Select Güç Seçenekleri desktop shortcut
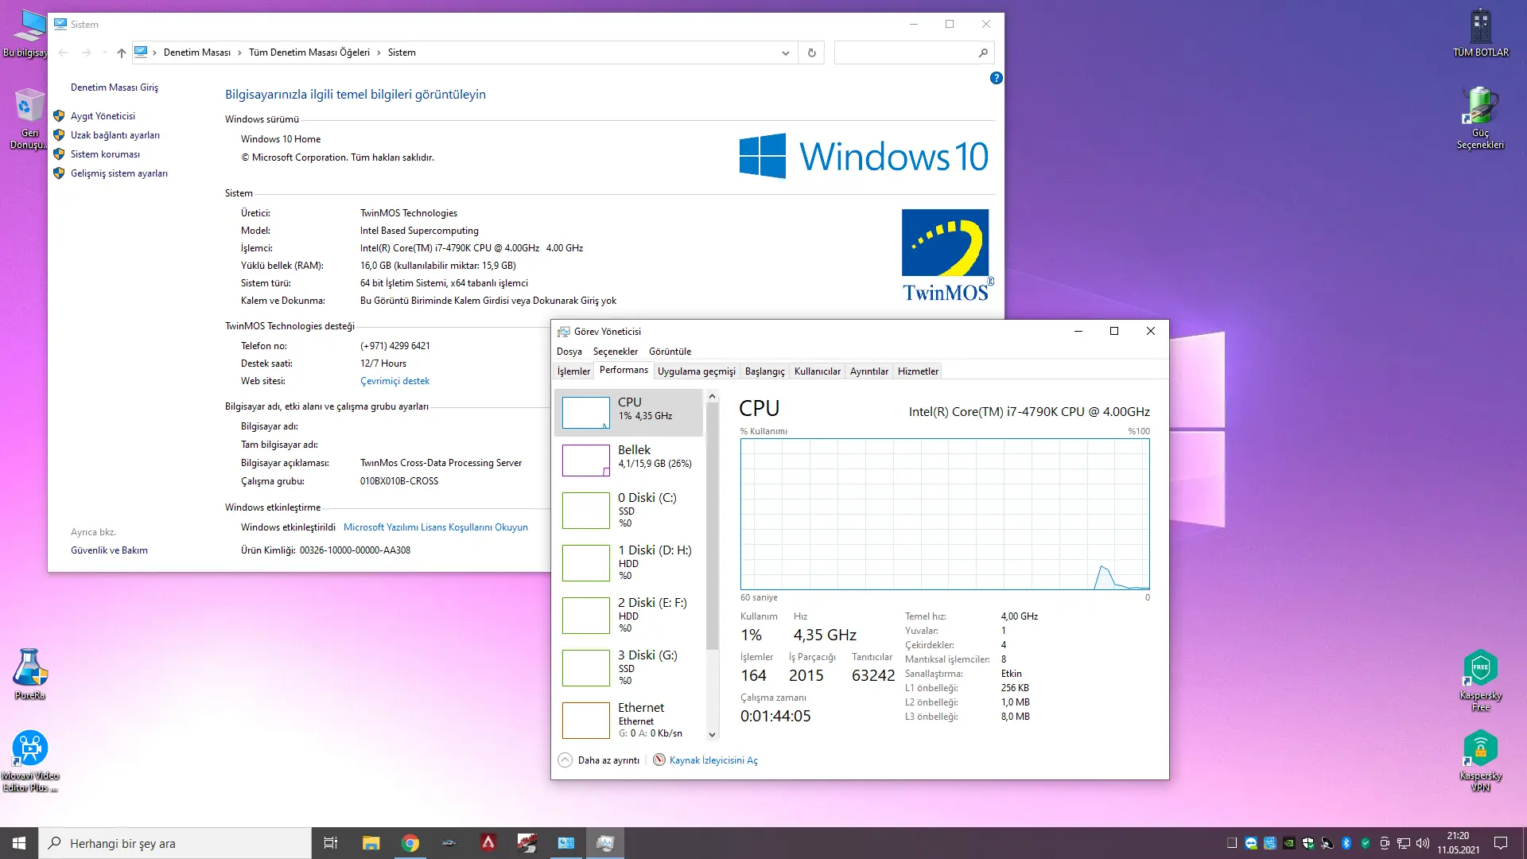This screenshot has width=1527, height=859. (x=1480, y=118)
